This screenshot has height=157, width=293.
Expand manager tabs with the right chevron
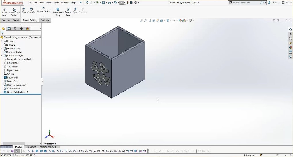[x=40, y=29]
